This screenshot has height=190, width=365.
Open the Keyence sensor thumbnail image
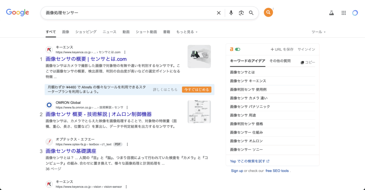click(x=199, y=56)
